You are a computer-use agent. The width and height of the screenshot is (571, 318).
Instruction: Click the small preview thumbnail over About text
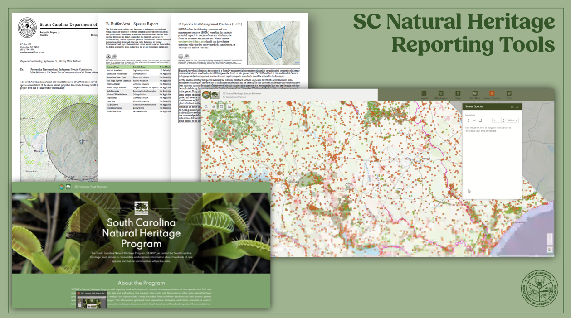pyautogui.click(x=92, y=300)
